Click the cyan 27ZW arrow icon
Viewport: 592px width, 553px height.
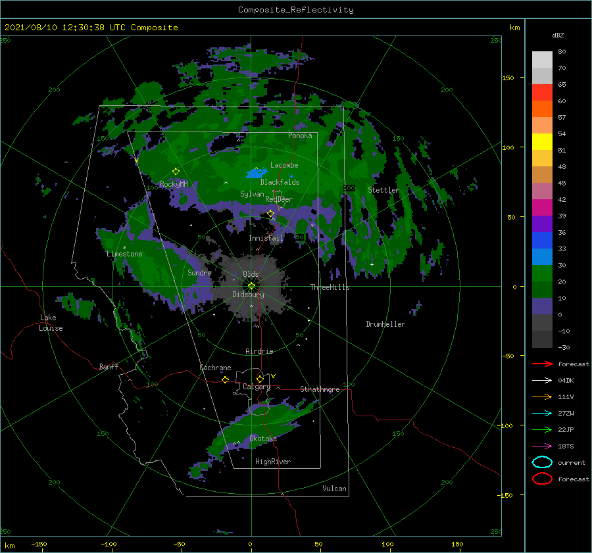542,414
